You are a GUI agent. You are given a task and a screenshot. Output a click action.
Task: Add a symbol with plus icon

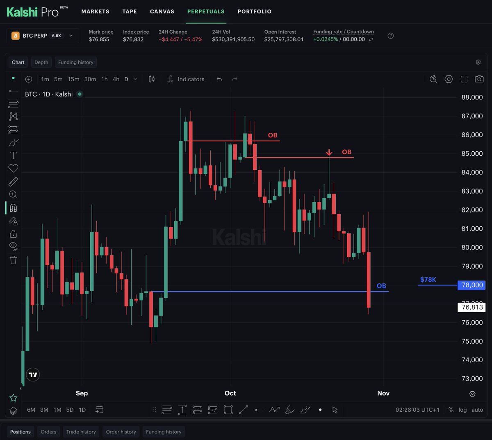29,79
